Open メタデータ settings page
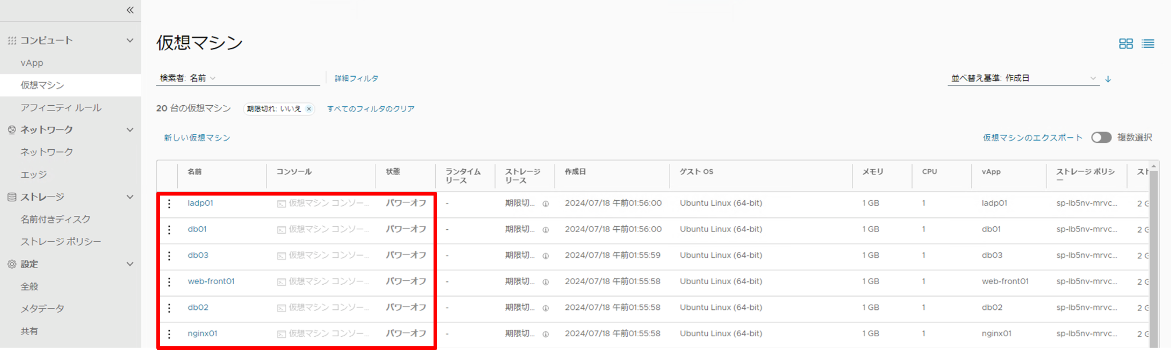The image size is (1171, 350). point(42,309)
